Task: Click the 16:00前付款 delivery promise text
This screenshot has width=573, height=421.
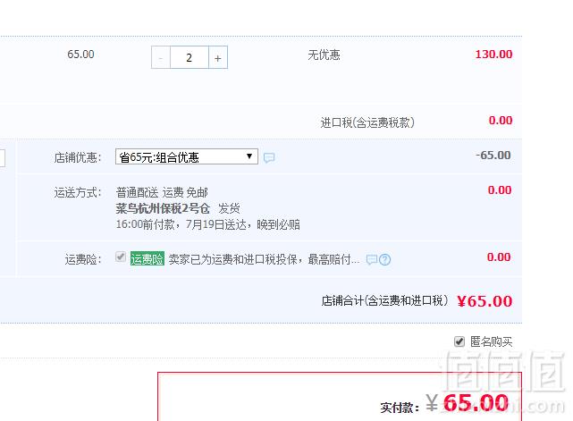Action: pyautogui.click(x=208, y=224)
